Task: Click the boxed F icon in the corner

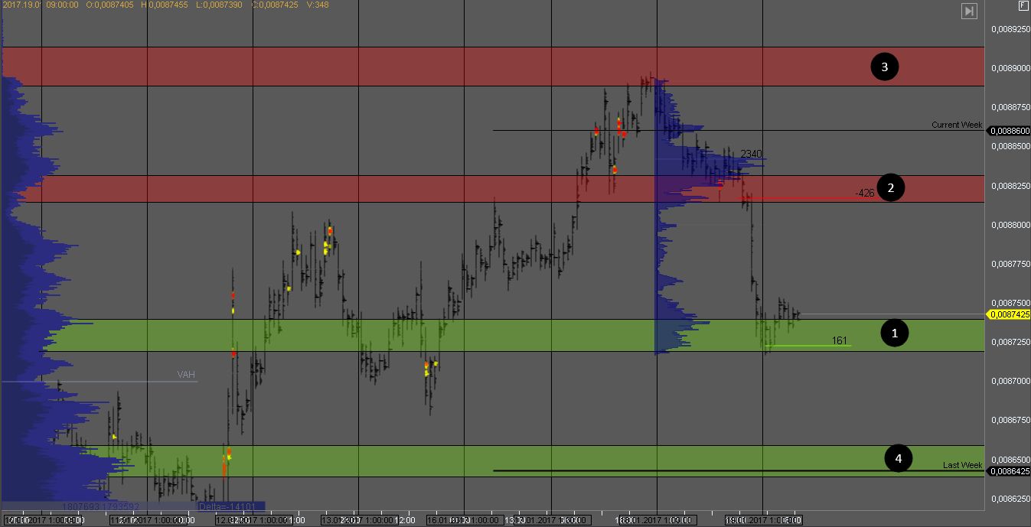Action: tap(1023, 5)
